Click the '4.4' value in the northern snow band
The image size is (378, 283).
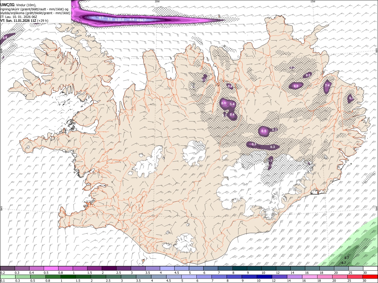(132, 19)
